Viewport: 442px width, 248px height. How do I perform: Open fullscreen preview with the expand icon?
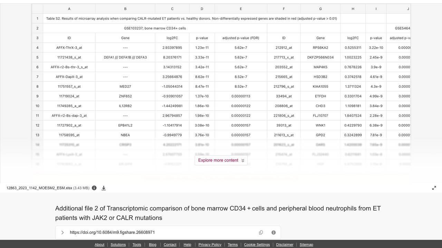pos(434,188)
